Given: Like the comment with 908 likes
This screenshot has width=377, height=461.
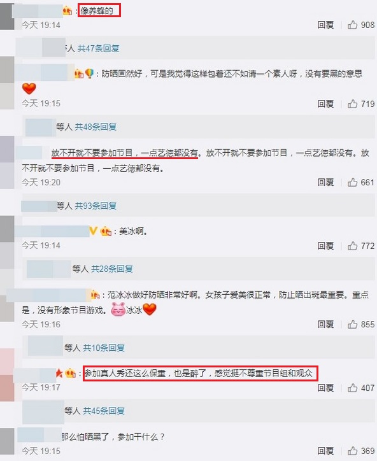Looking at the screenshot, I should [x=352, y=25].
